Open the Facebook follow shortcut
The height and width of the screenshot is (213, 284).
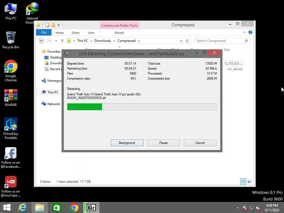pos(11,158)
